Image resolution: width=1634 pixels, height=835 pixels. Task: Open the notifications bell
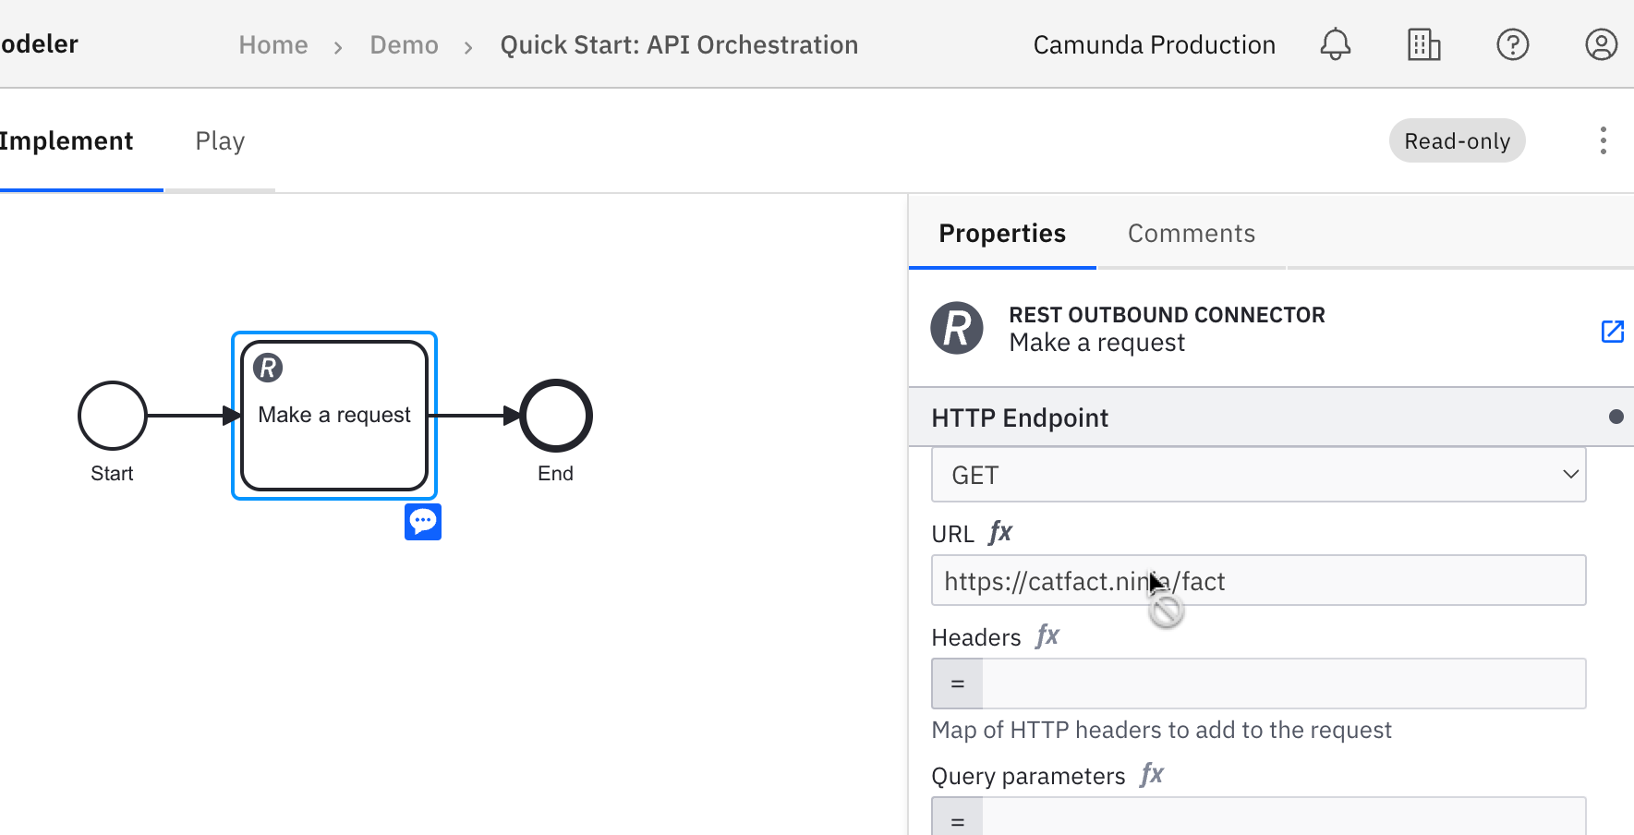pyautogui.click(x=1335, y=44)
